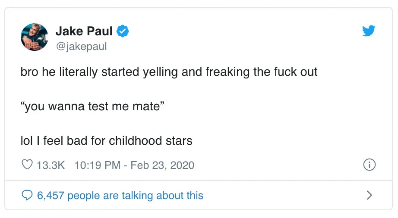Click the word 'freaking' in the tweet
The width and height of the screenshot is (398, 218).
point(227,72)
